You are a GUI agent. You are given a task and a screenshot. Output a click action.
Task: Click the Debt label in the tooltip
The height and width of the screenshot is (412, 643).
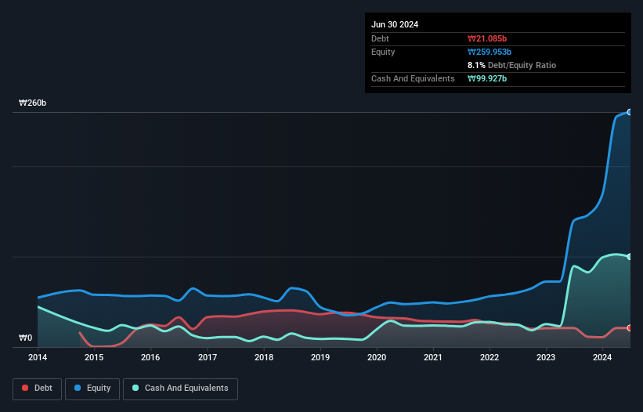[380, 38]
